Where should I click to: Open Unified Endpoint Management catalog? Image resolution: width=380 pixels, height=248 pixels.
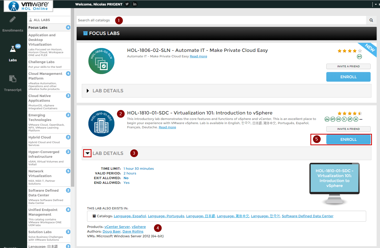pos(49,217)
